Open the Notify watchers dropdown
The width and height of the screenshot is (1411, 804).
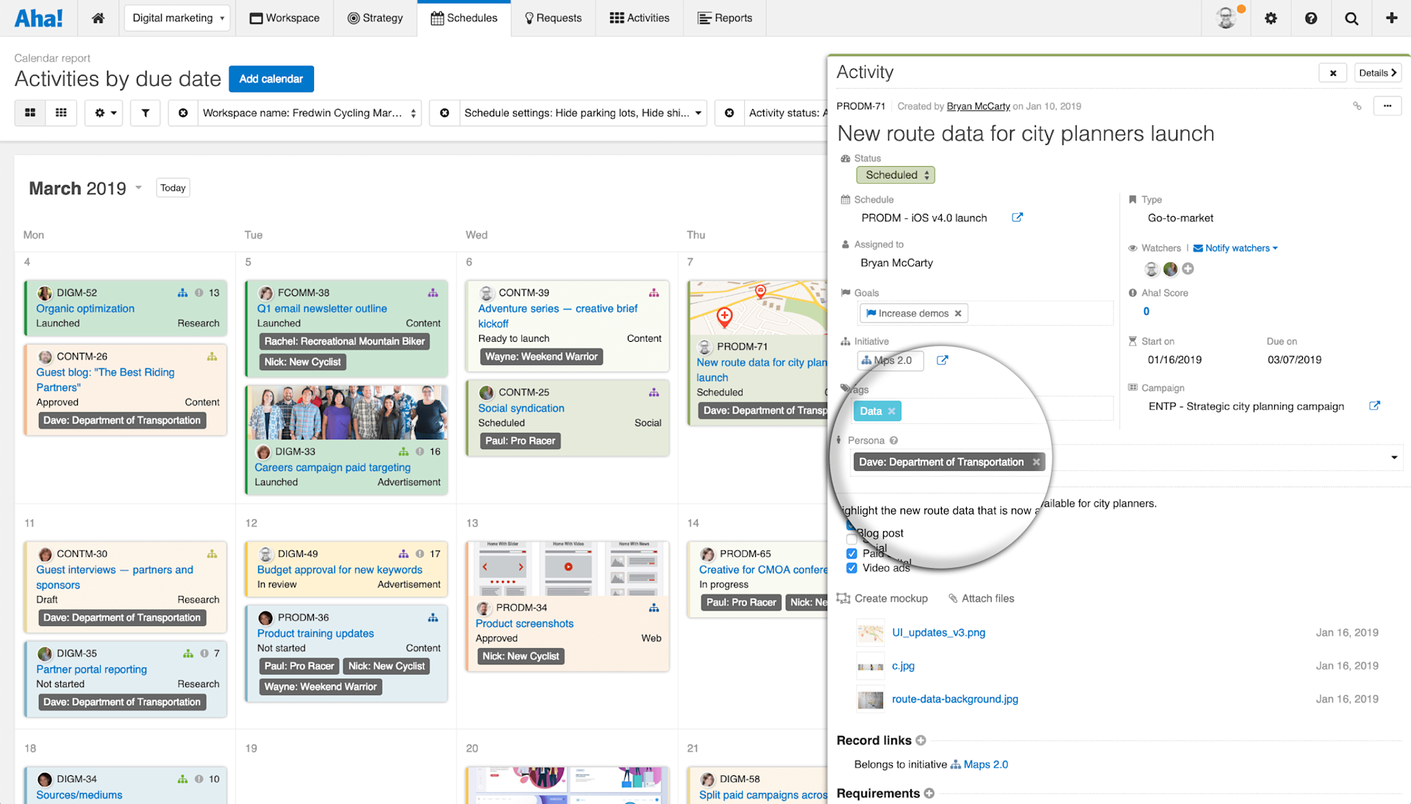[x=1235, y=248]
